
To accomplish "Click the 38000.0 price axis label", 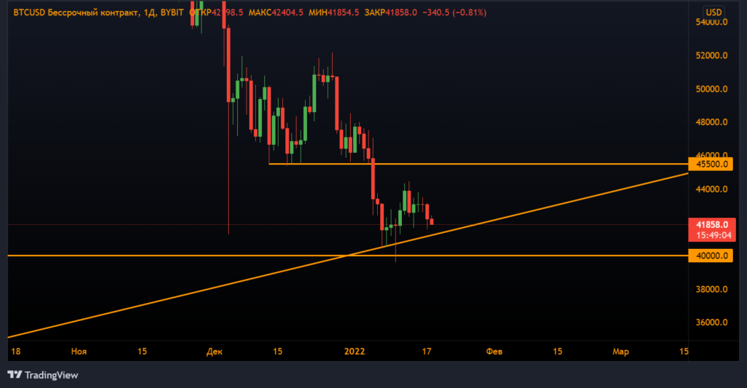I will pyautogui.click(x=711, y=289).
